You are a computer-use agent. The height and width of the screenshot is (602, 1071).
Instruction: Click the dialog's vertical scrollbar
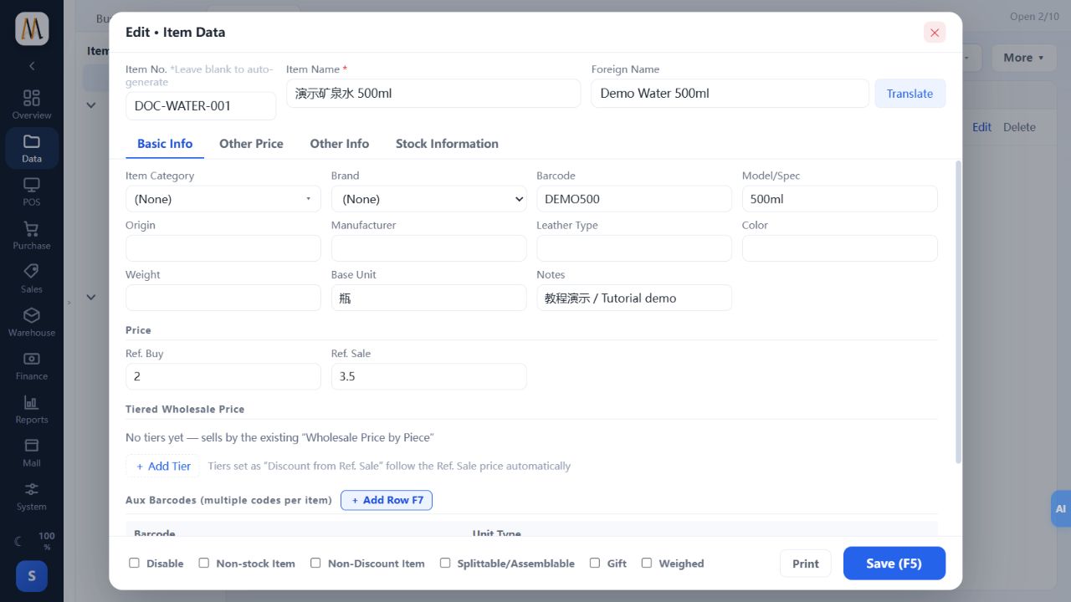[959, 311]
